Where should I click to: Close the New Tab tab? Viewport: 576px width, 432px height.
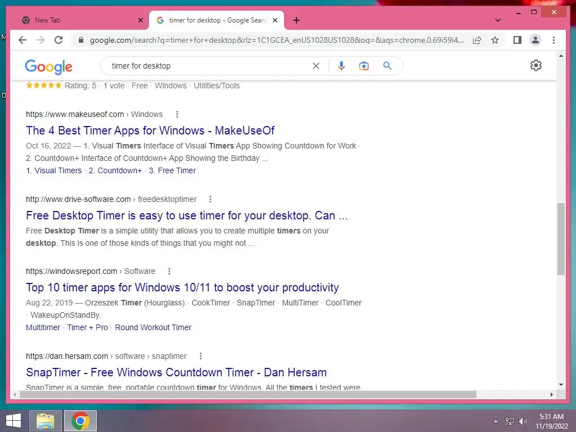click(140, 20)
